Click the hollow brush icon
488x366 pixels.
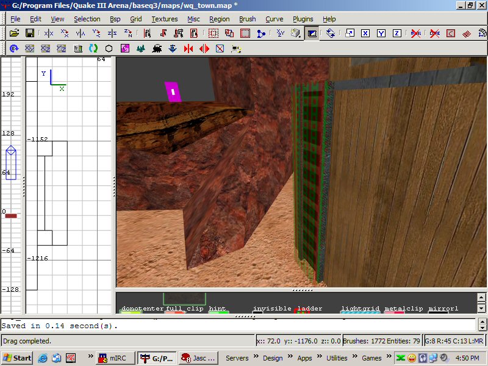[245, 33]
